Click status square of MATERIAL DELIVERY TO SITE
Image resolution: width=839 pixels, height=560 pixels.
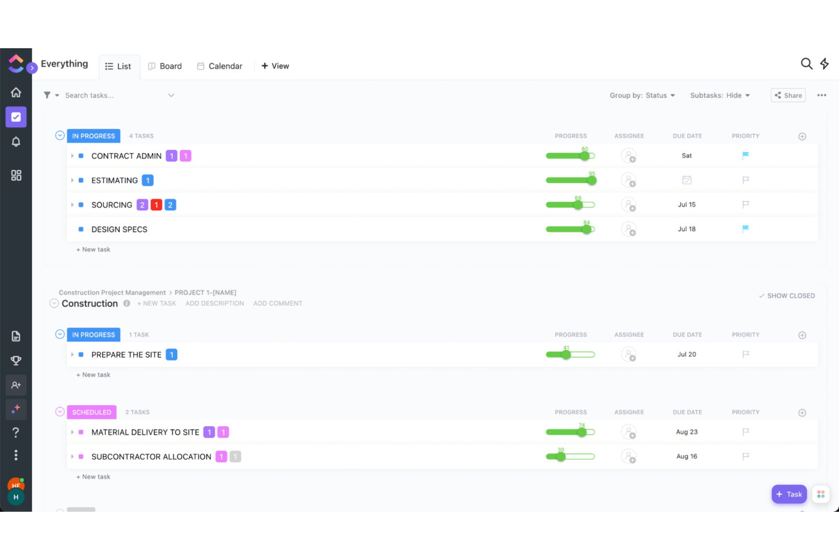(81, 432)
